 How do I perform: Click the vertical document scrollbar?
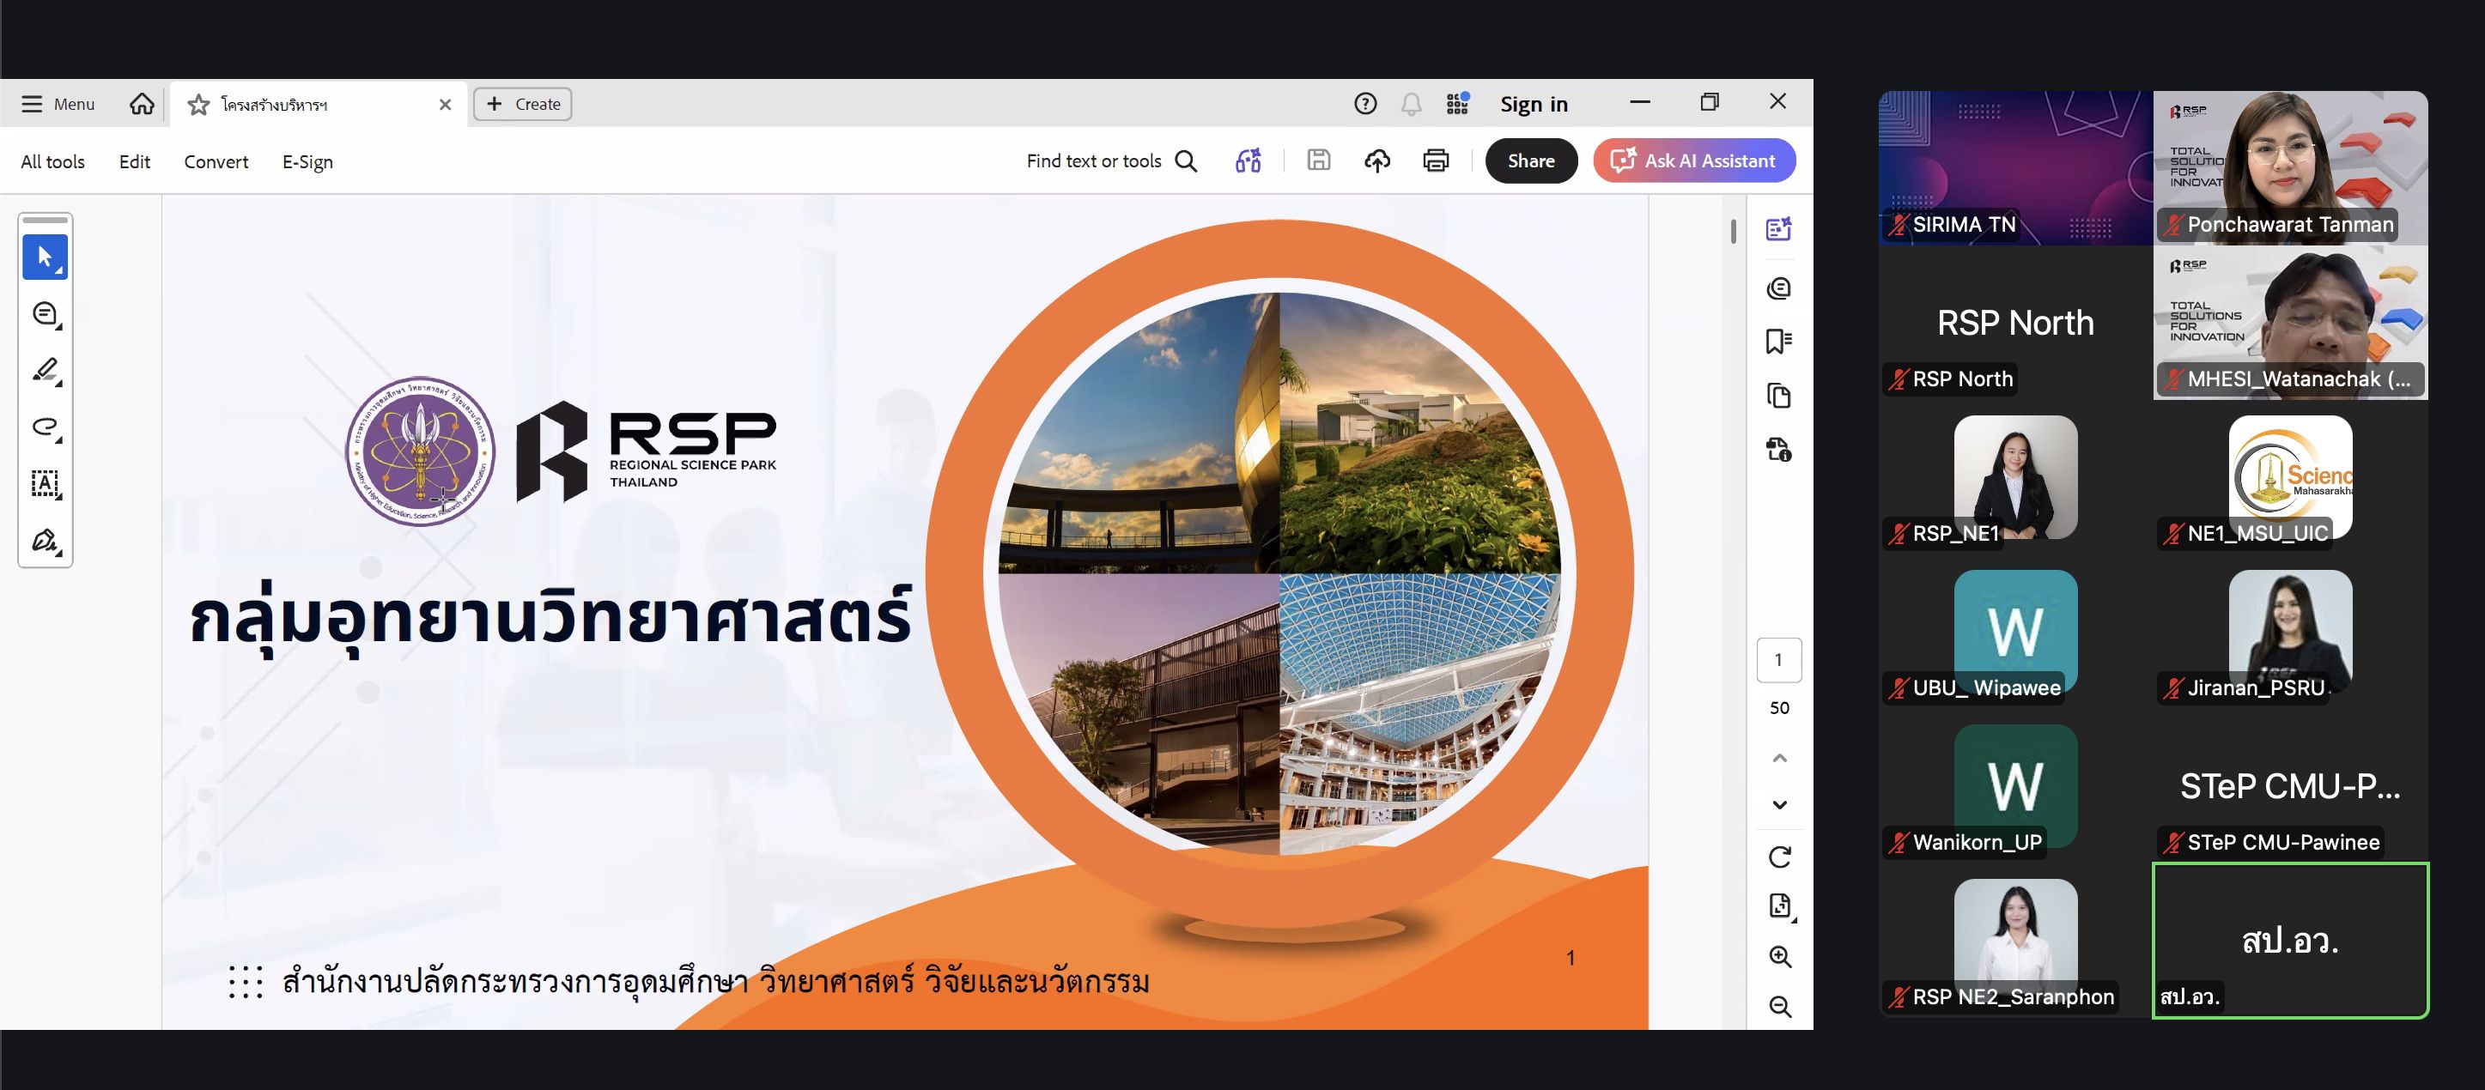pyautogui.click(x=1733, y=232)
